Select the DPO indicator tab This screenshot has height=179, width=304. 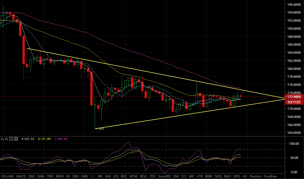coord(237,176)
